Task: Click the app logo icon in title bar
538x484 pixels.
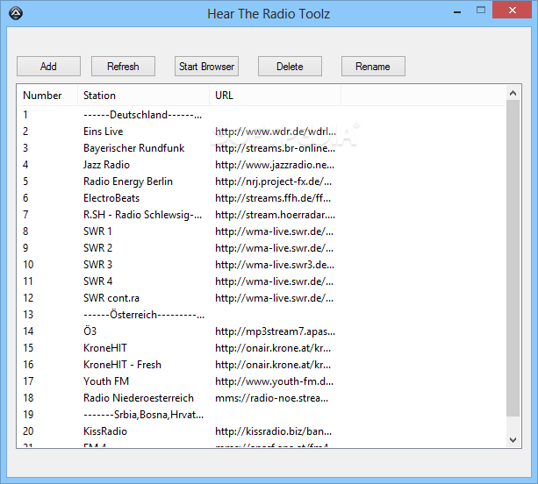Action: click(x=16, y=13)
